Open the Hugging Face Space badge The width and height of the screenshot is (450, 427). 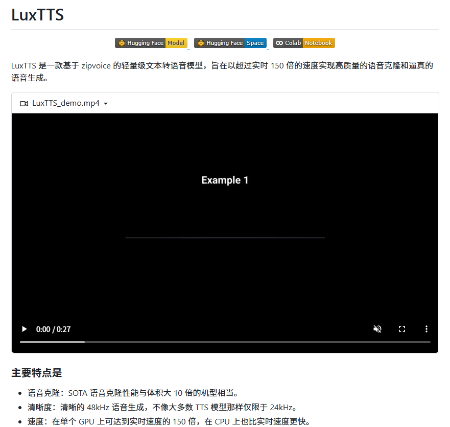click(230, 43)
